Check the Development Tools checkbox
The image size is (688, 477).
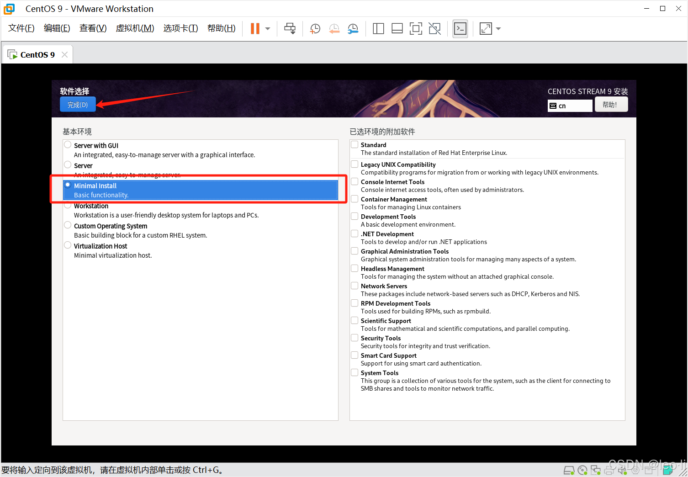[x=355, y=216]
